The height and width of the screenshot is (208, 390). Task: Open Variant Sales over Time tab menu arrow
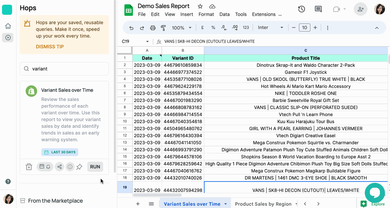tap(226, 204)
